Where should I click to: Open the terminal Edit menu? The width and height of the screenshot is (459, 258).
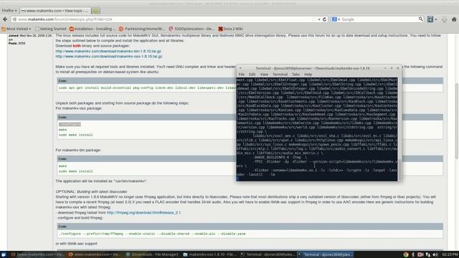[252, 75]
